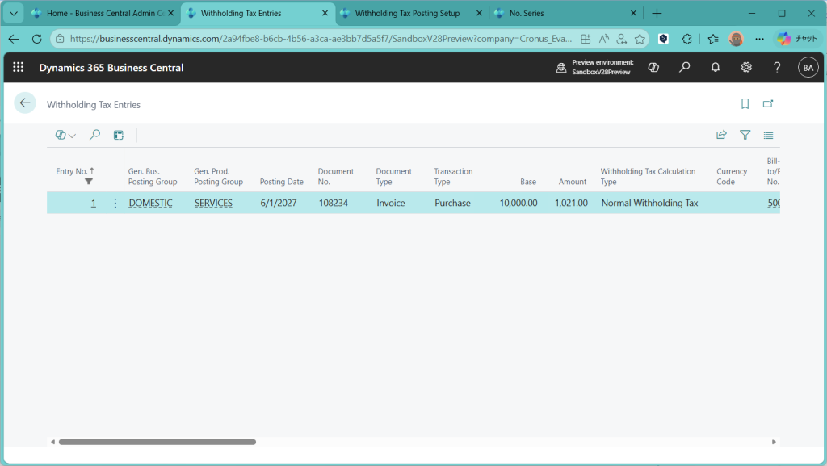Click the share icon on toolbar

tap(721, 135)
